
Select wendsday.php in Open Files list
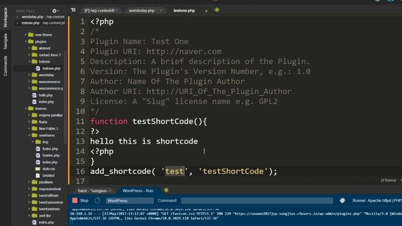tap(43, 17)
